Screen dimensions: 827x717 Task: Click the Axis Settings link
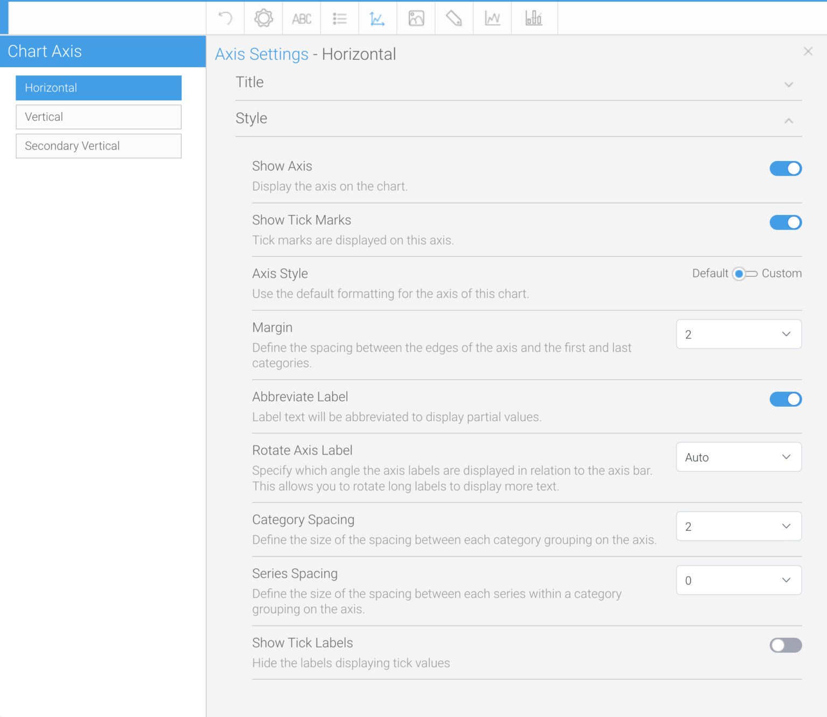click(262, 54)
